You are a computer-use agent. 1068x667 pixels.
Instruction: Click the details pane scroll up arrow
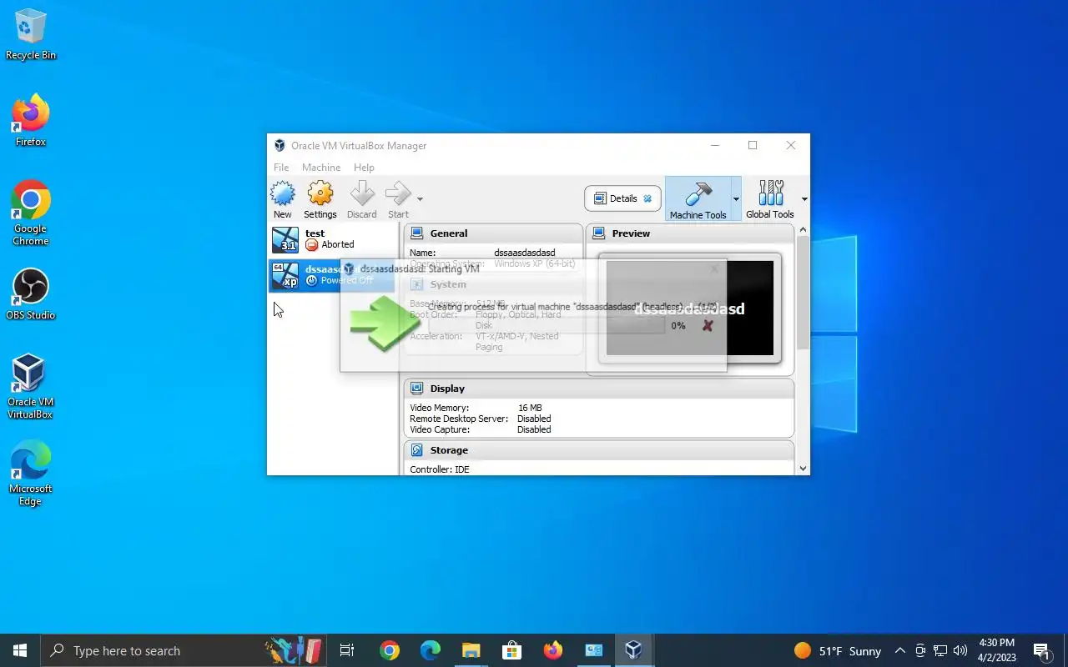(x=804, y=229)
